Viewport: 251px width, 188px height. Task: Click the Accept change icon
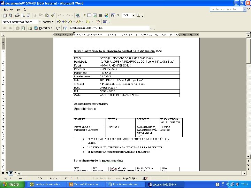tap(70, 22)
